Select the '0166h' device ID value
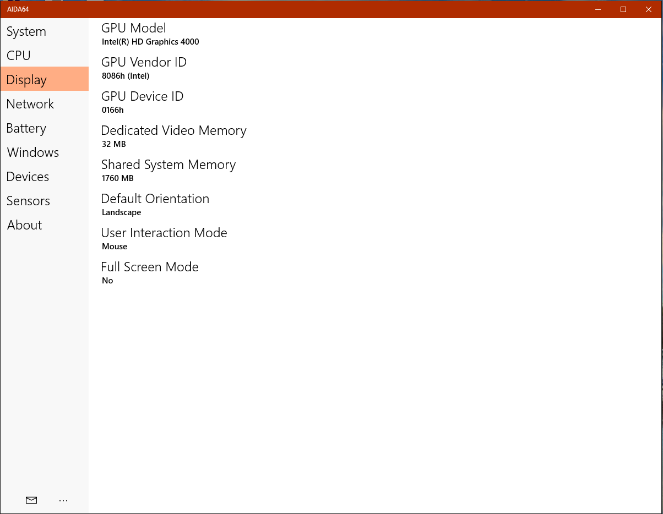Image resolution: width=663 pixels, height=514 pixels. point(113,110)
